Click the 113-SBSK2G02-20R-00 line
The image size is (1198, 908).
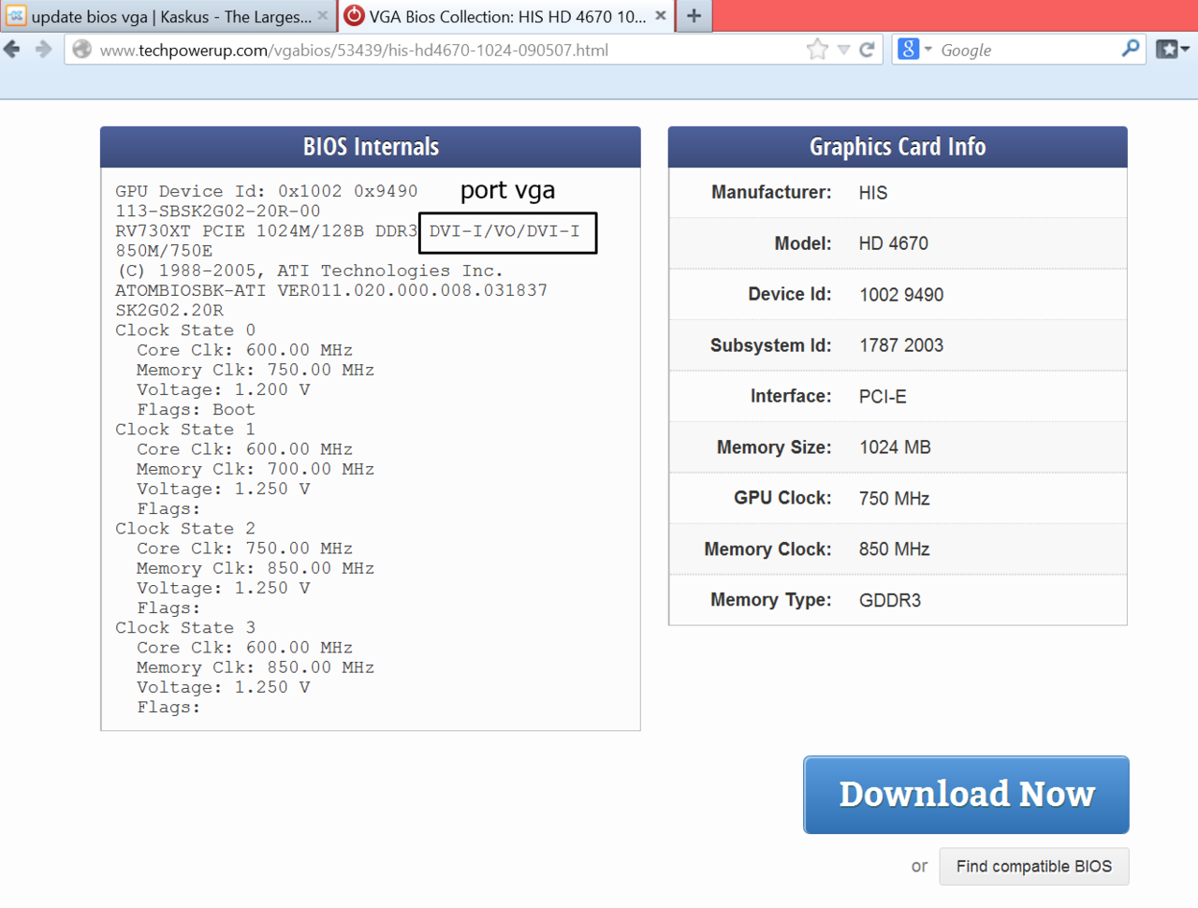click(218, 212)
